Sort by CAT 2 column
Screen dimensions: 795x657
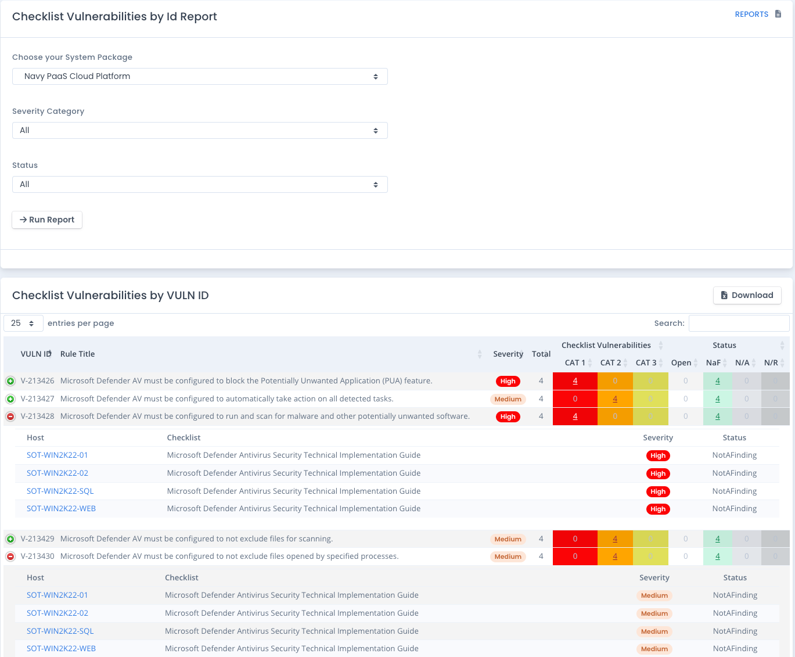613,362
